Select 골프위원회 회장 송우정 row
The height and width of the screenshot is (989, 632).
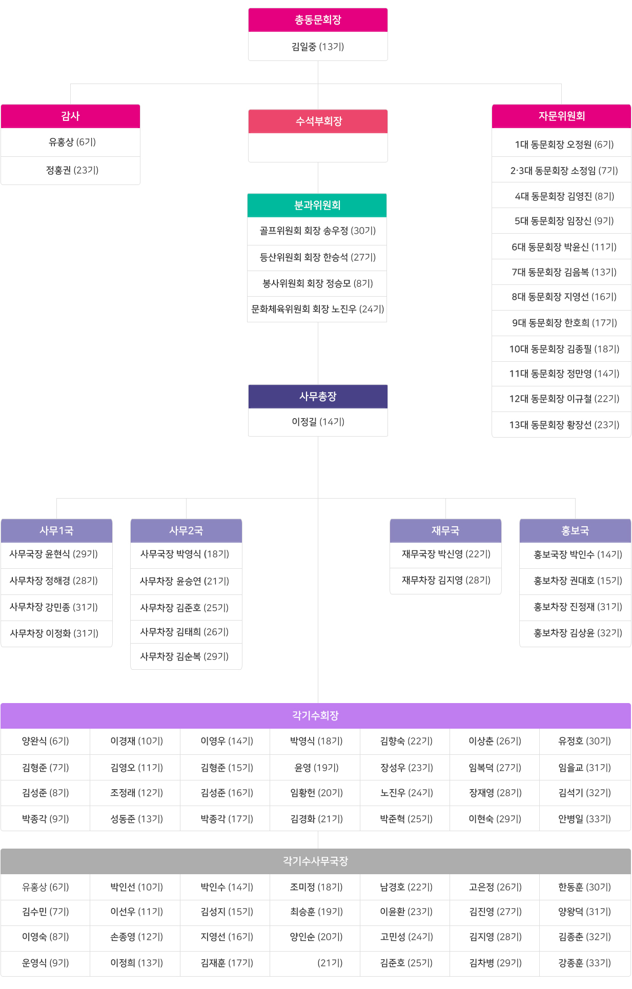click(317, 231)
